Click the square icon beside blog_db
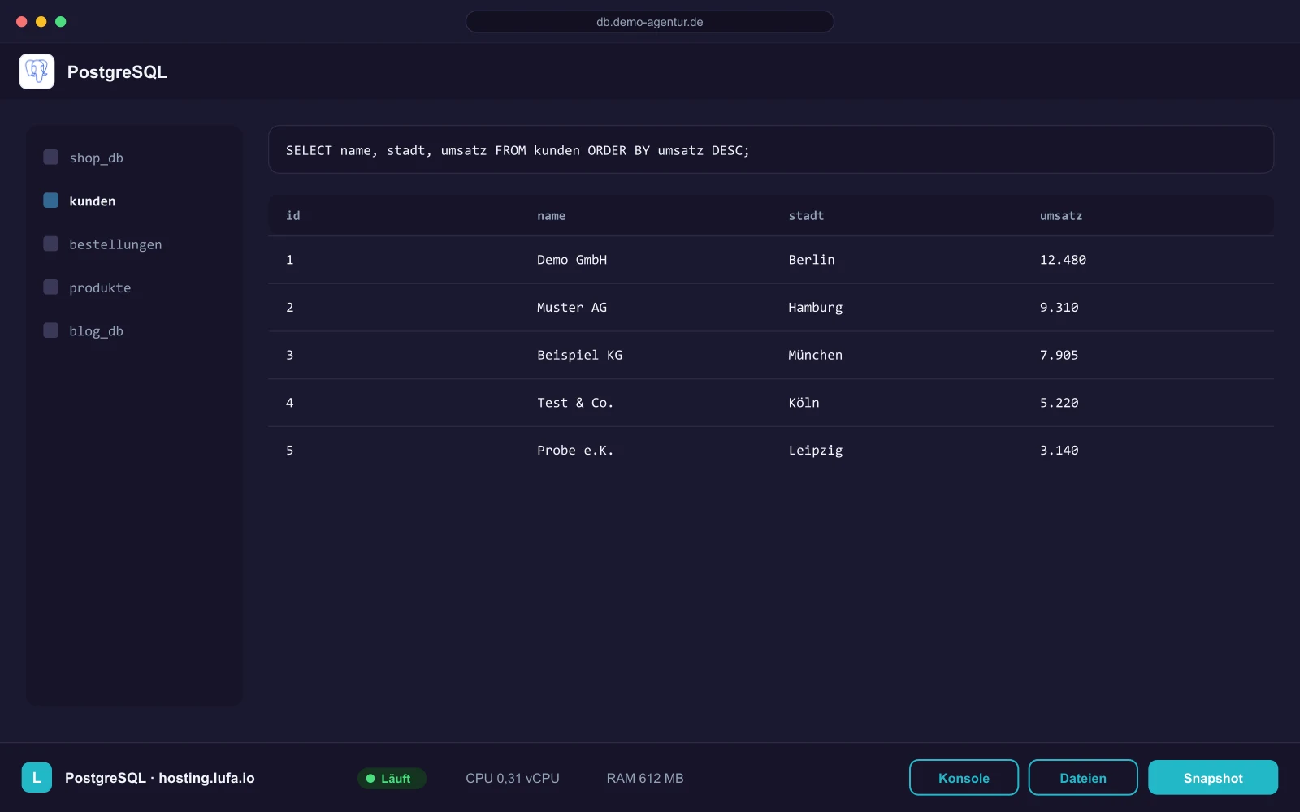This screenshot has width=1300, height=812. coord(50,330)
